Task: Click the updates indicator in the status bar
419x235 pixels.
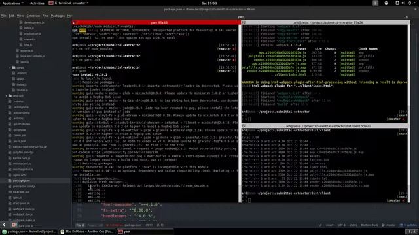Action: point(408,225)
